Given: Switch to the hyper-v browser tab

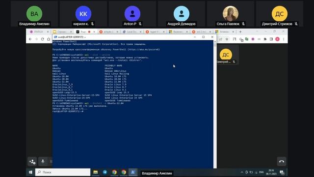Looking at the screenshot, I should tap(155, 31).
